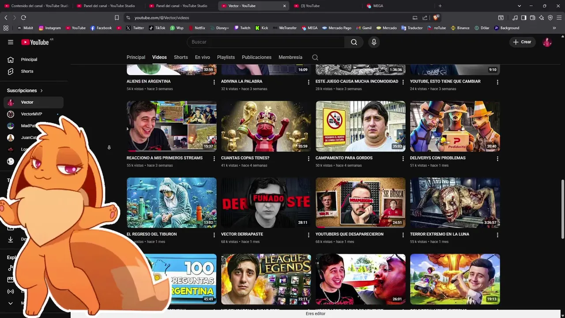Image resolution: width=565 pixels, height=318 pixels.
Task: Start voice search with microphone icon
Action: pyautogui.click(x=374, y=42)
